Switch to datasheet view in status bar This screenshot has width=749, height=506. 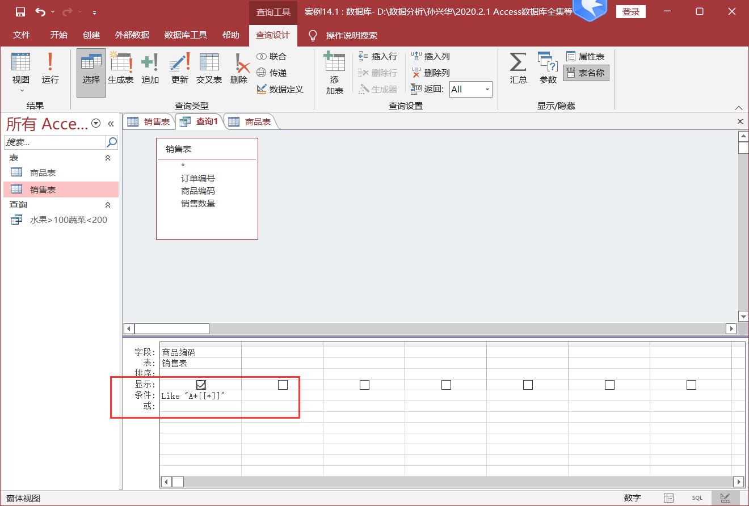[669, 498]
